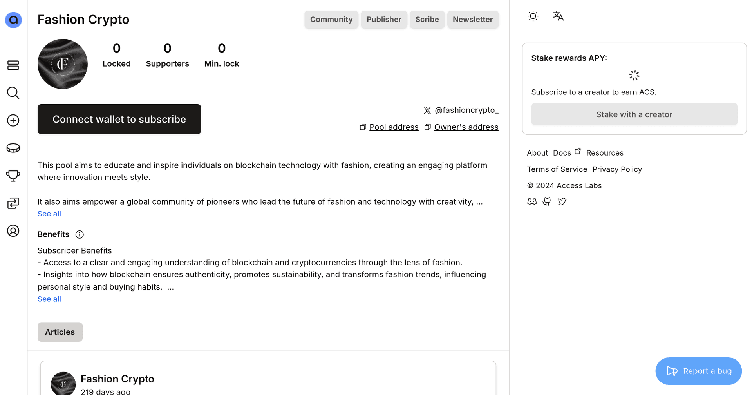Show the Benefits info tooltip icon
This screenshot has height=395, width=752.
coord(80,234)
